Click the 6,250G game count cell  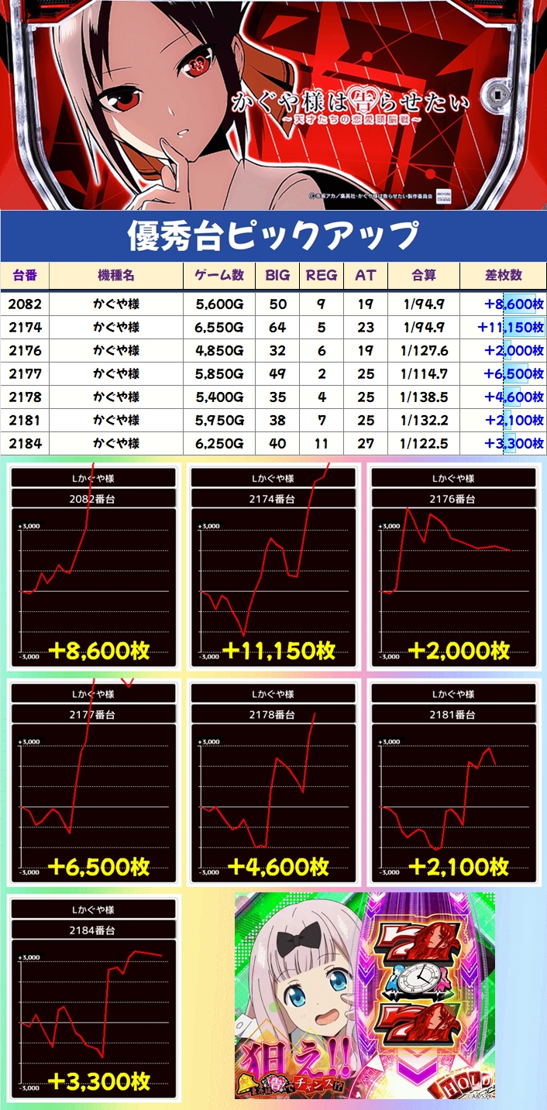pos(220,444)
